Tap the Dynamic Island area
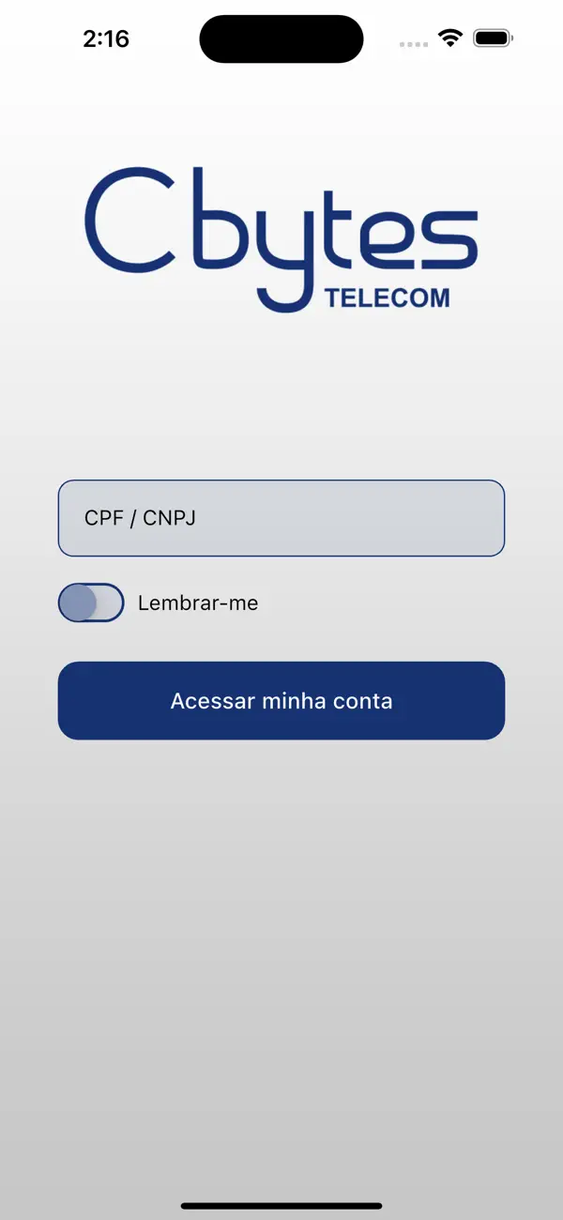Screen dimensions: 563x1220 281,38
